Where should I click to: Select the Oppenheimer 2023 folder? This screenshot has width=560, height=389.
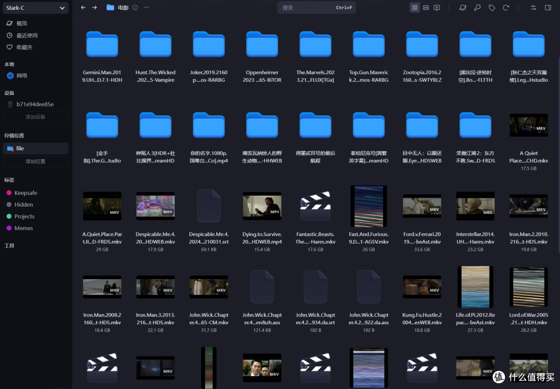pyautogui.click(x=262, y=44)
